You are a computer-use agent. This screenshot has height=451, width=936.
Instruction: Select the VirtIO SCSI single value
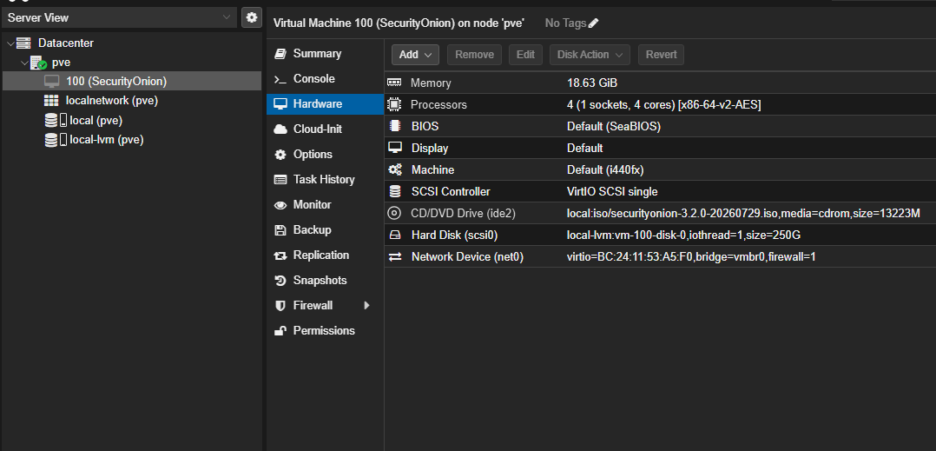pos(612,192)
